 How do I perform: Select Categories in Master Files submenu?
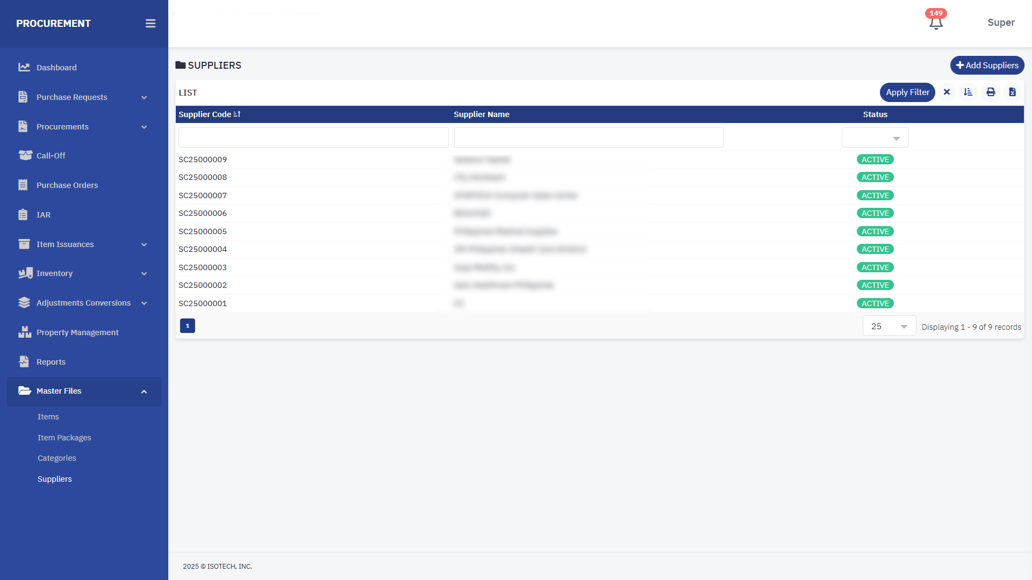pyautogui.click(x=57, y=459)
